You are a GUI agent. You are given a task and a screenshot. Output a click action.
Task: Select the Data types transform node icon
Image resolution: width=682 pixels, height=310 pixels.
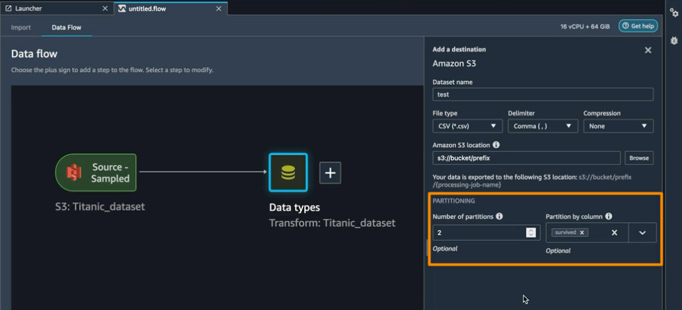288,172
